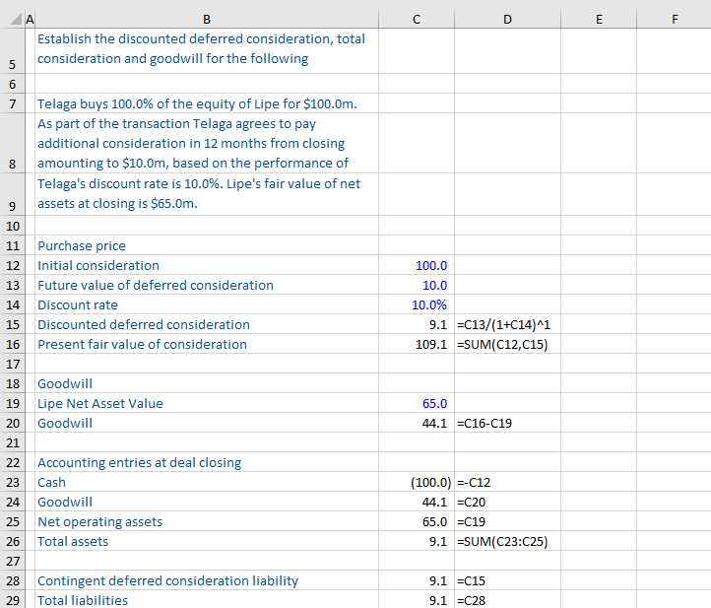
Task: Click the Initial consideration value 100.0
Action: pos(430,265)
